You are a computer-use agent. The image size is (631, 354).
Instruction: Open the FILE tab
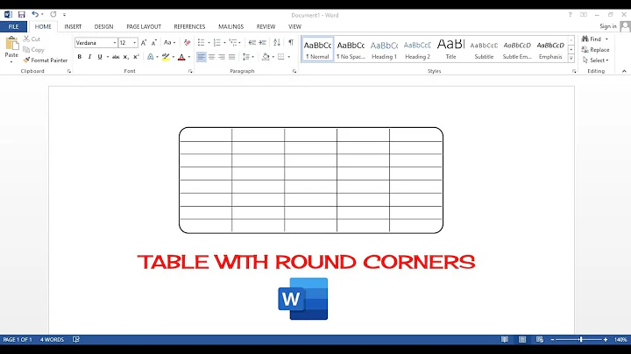(13, 26)
